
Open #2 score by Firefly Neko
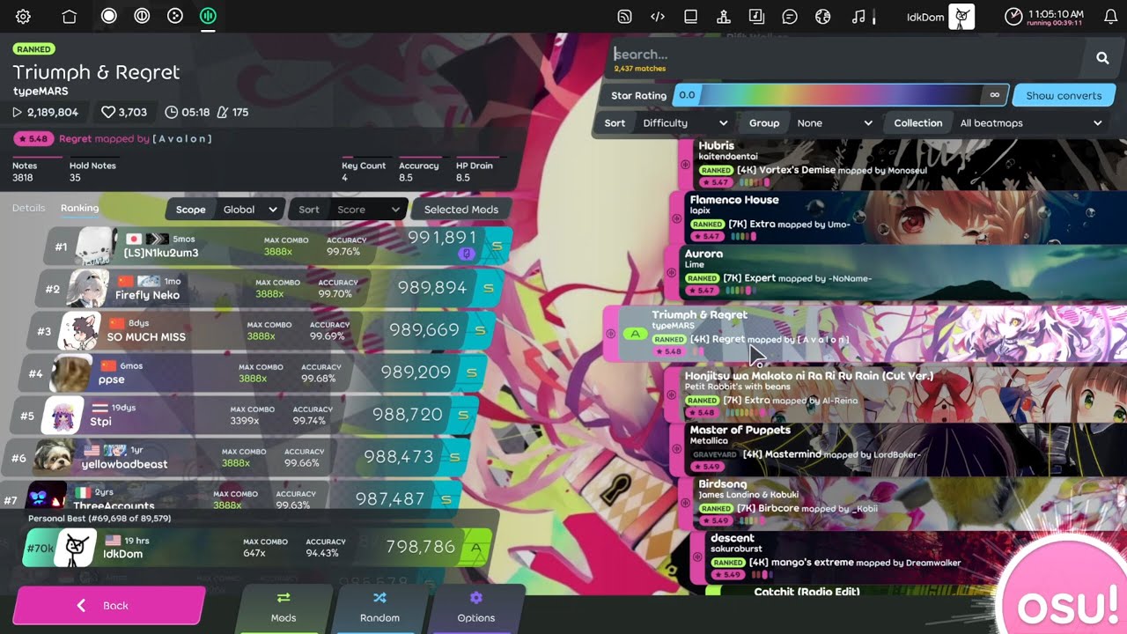click(x=269, y=289)
